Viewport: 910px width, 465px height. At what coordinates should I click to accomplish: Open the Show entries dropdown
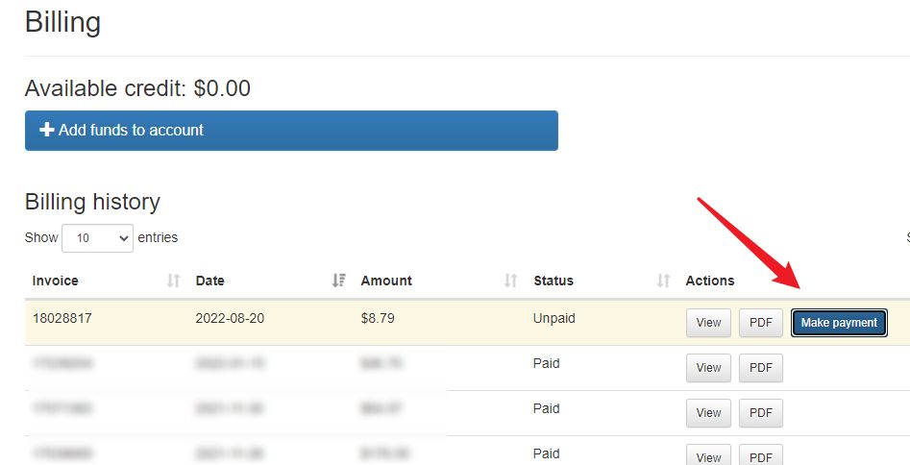97,238
